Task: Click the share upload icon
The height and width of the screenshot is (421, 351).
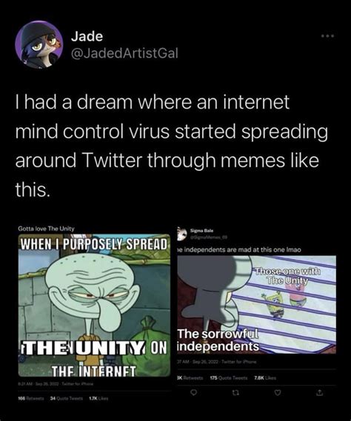Action: [x=320, y=393]
